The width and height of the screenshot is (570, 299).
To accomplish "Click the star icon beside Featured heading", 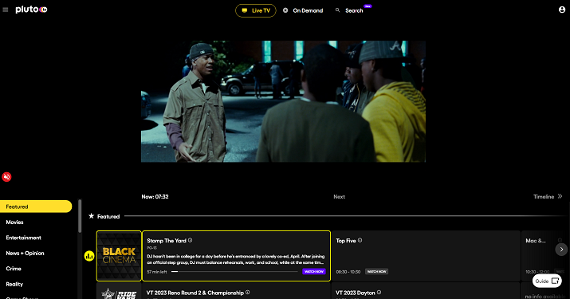I will (x=91, y=216).
